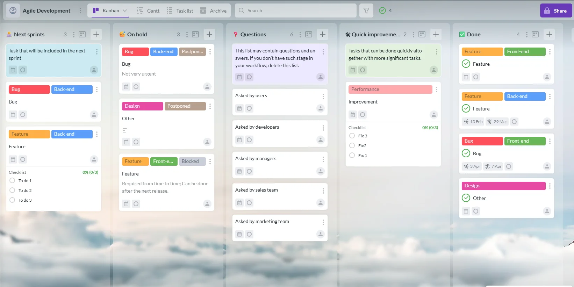Add a card to Quick improvements list
574x287 pixels.
[x=436, y=34]
